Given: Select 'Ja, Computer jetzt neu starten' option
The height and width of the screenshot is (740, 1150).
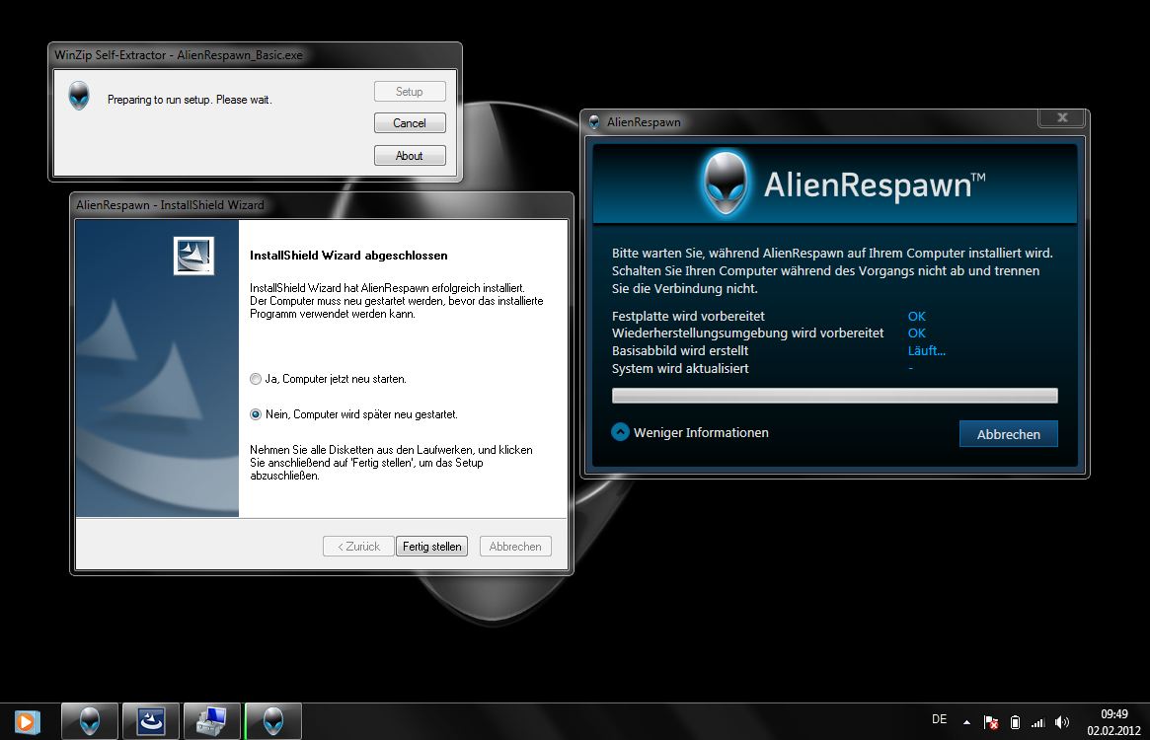Looking at the screenshot, I should (x=328, y=379).
